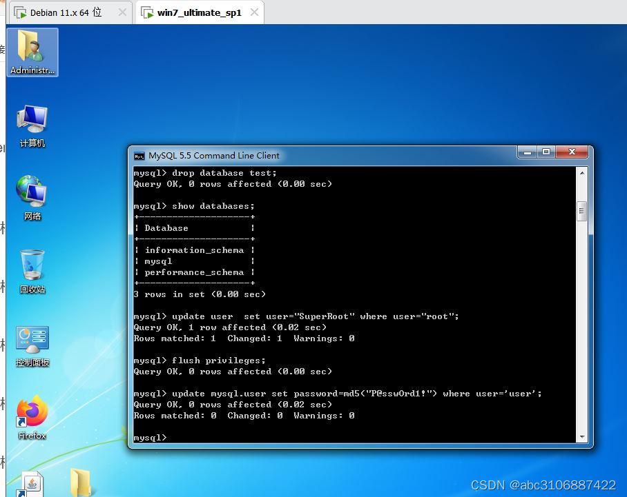Click the empty mysql> prompt at bottom
The width and height of the screenshot is (627, 497).
click(150, 438)
